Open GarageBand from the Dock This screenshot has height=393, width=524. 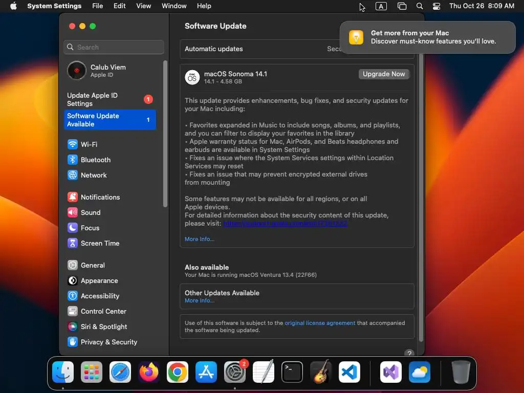(x=321, y=372)
